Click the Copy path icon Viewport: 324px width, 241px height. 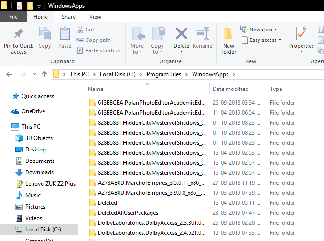[x=80, y=40]
